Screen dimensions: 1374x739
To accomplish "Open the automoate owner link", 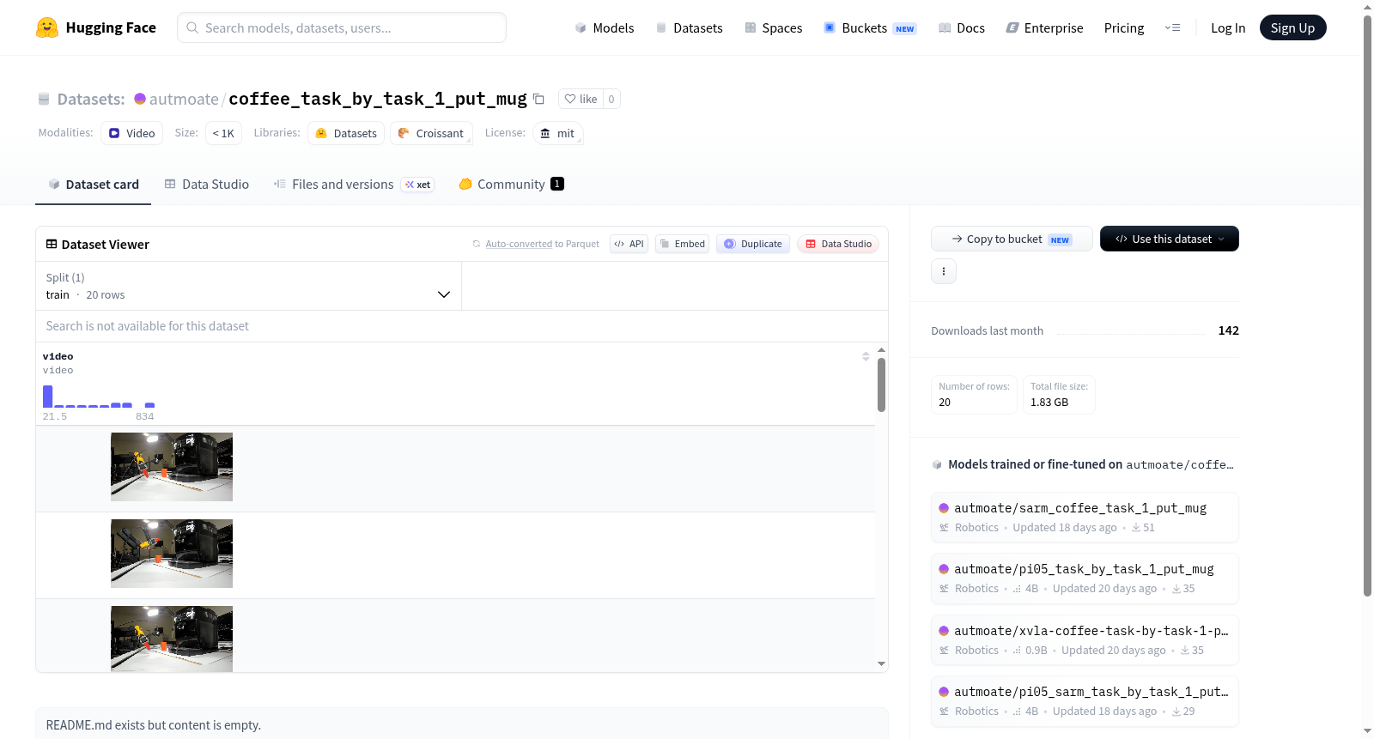I will click(184, 99).
